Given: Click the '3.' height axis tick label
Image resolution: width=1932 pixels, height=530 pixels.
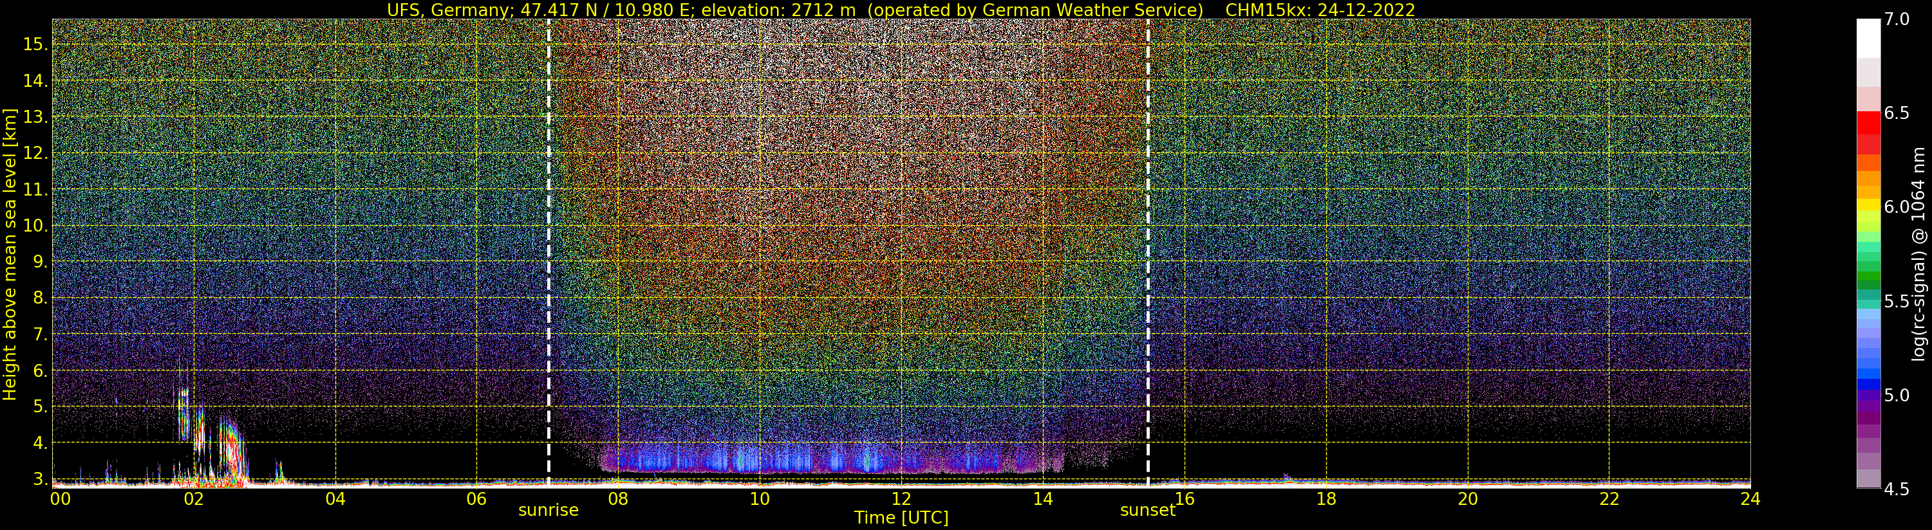Looking at the screenshot, I should pos(39,479).
